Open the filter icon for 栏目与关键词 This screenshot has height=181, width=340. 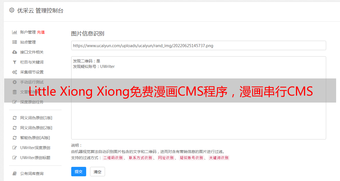(15, 62)
